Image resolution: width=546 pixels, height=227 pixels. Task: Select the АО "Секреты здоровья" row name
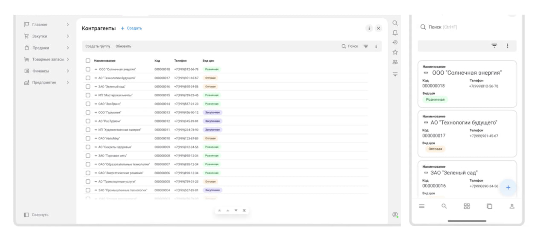115,147
